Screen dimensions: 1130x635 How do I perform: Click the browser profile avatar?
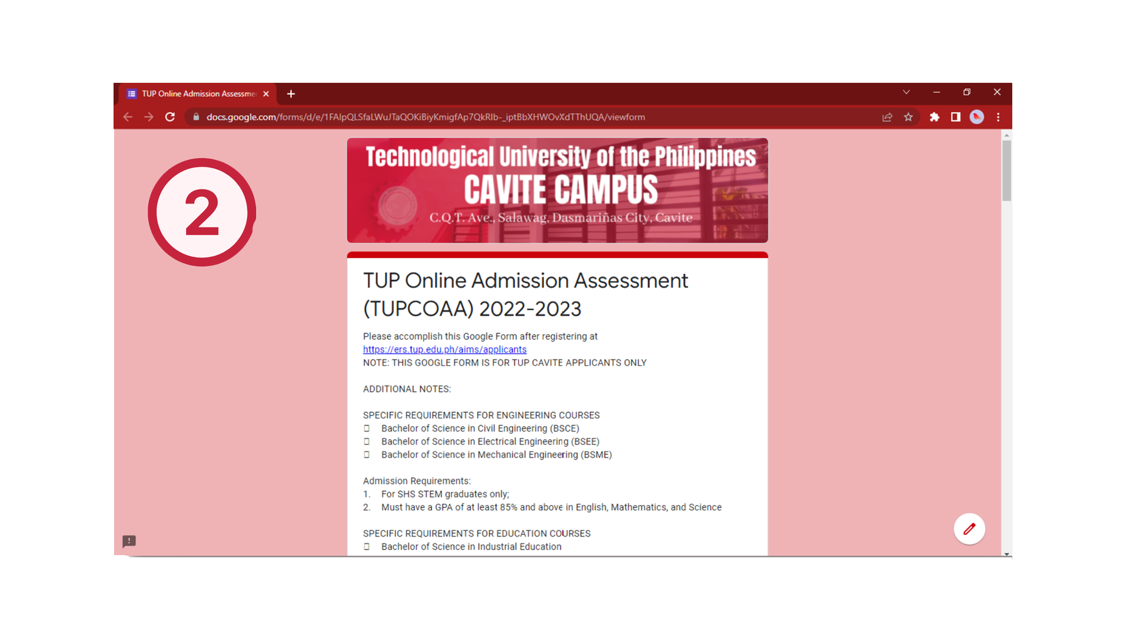click(977, 117)
